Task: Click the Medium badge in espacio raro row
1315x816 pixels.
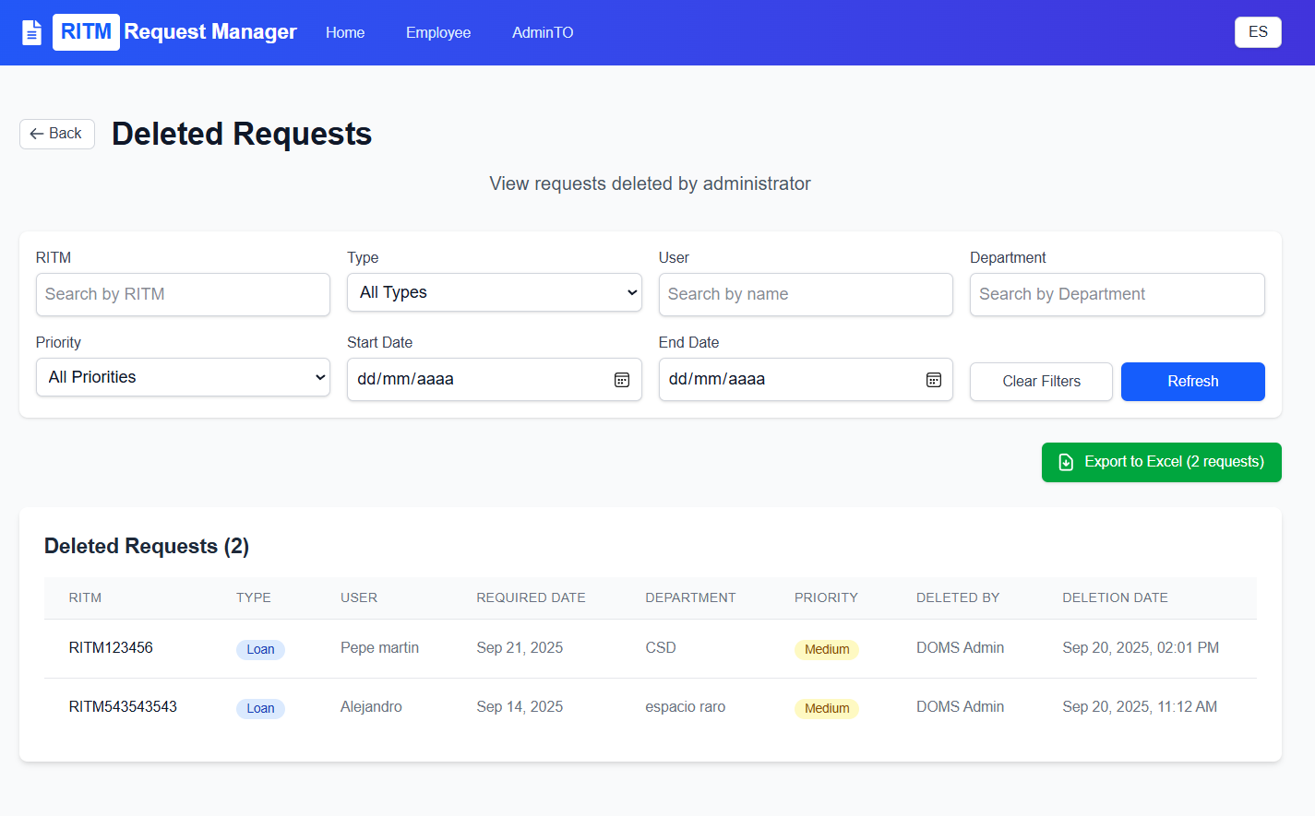Action: [827, 708]
